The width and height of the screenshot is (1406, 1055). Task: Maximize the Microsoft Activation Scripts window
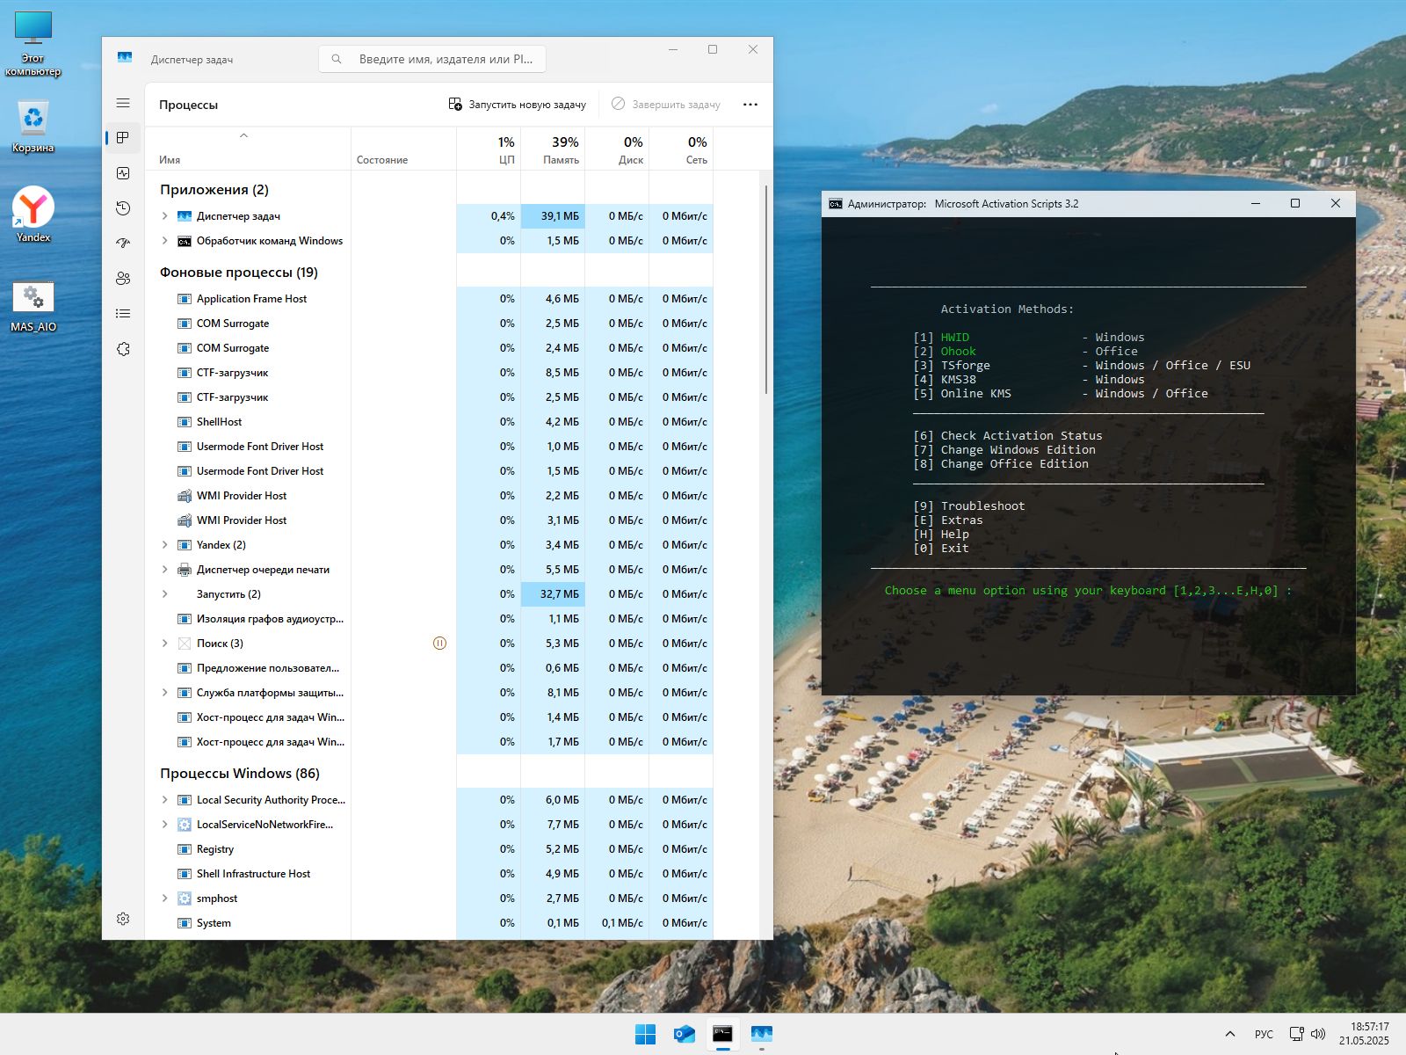(1295, 203)
